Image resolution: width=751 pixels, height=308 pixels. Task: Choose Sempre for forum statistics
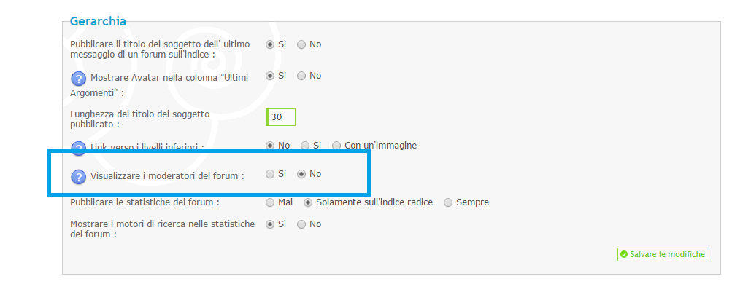(x=448, y=202)
